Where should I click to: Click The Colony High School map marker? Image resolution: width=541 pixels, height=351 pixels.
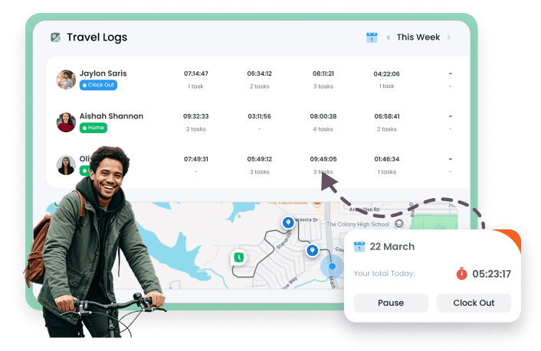point(399,224)
